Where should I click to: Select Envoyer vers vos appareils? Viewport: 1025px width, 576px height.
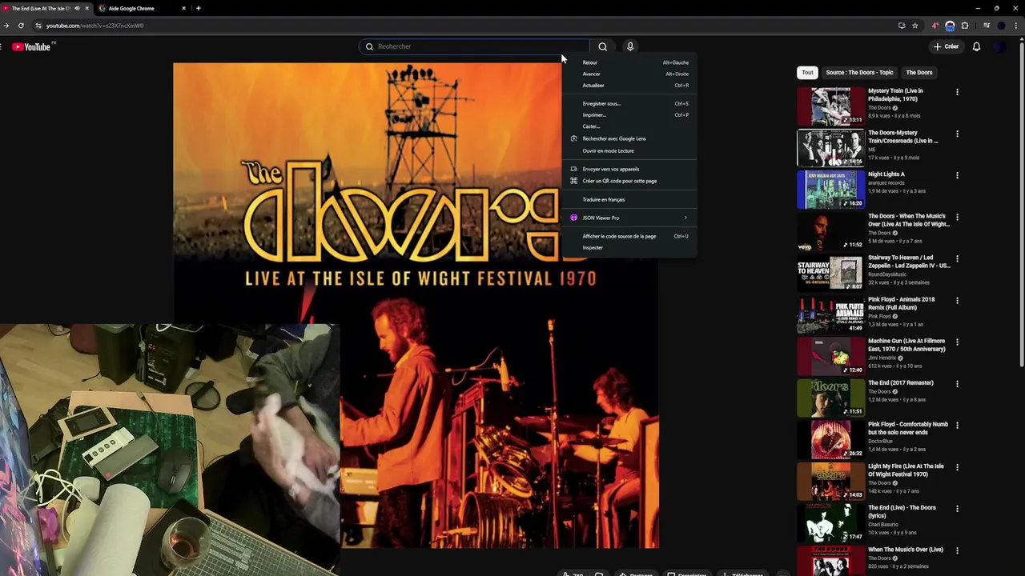[x=629, y=169]
